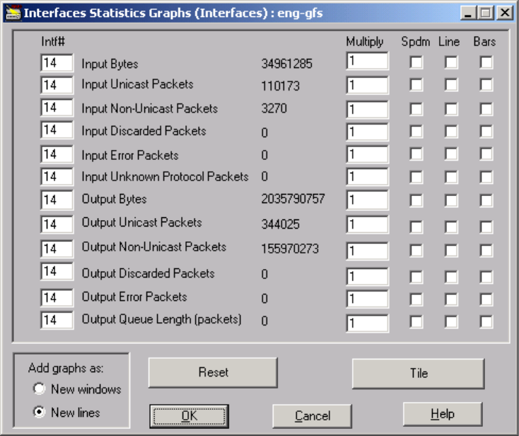Viewport: 519px width, 436px height.
Task: Minimize the Interfaces Statistics Graphs window
Action: [468, 13]
